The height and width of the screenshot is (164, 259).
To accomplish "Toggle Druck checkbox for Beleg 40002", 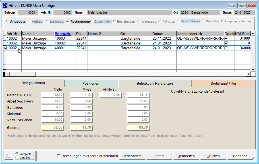I will pos(226,43).
